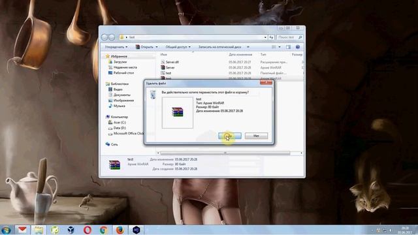
Task: Open the view options dropdown arrow
Action: (280, 47)
